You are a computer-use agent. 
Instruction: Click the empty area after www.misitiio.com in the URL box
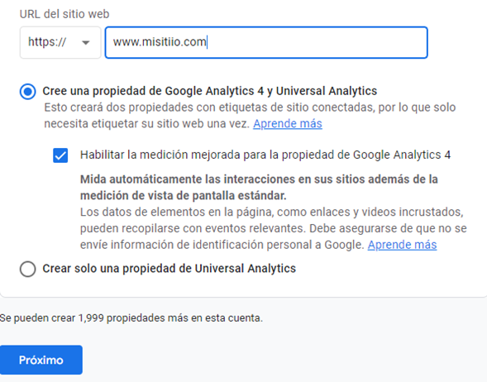pyautogui.click(x=317, y=42)
